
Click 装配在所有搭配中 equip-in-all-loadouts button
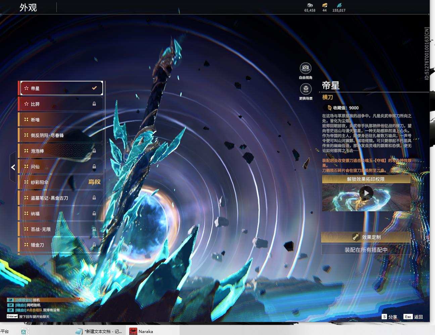pyautogui.click(x=366, y=250)
